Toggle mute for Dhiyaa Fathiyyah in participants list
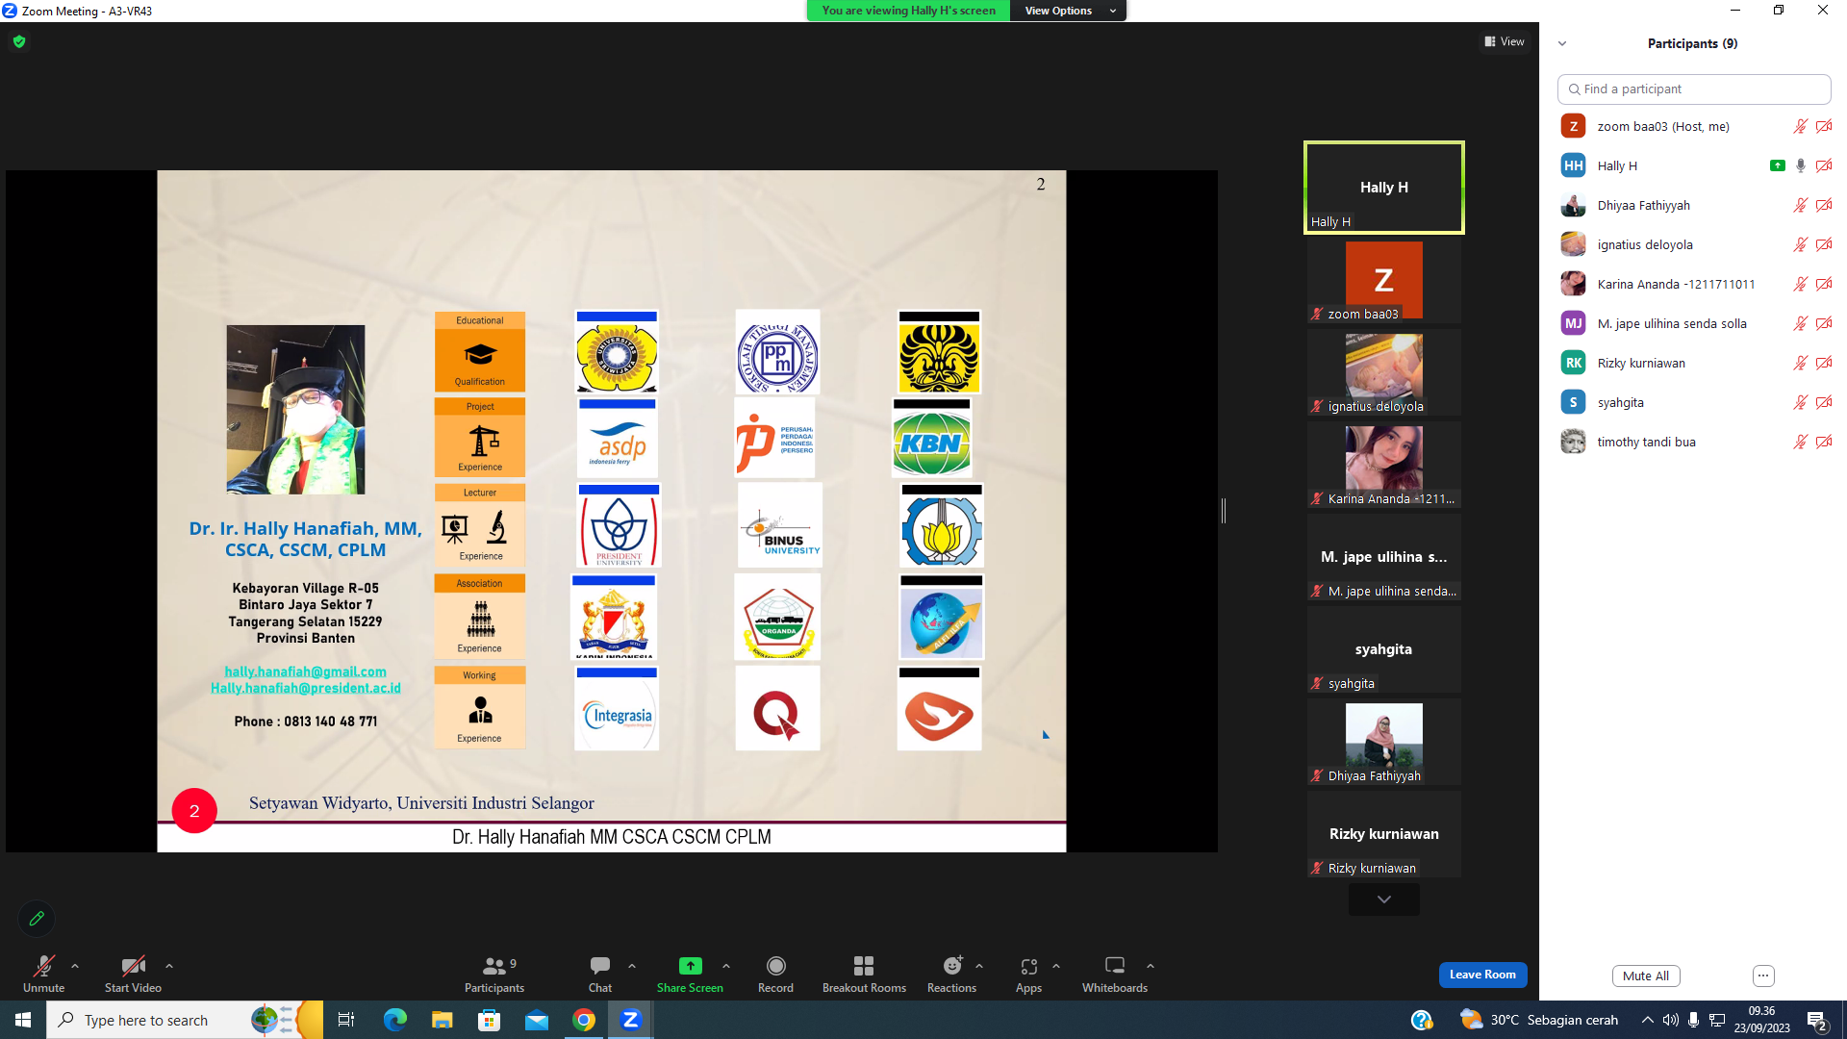 tap(1800, 205)
